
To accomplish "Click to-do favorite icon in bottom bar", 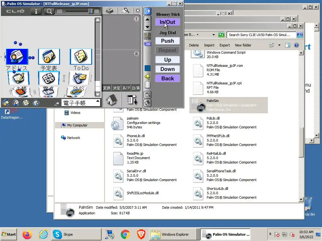I will pos(26,103).
